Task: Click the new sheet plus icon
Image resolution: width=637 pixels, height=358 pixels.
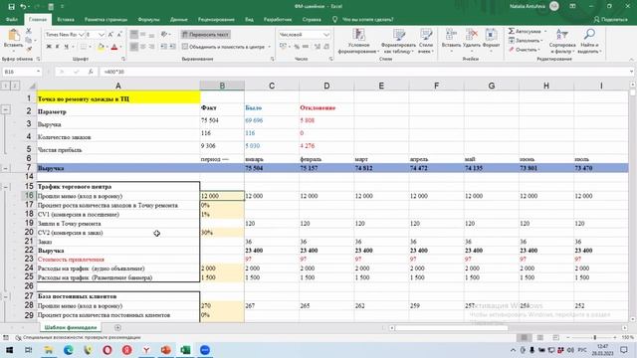Action: click(x=117, y=327)
